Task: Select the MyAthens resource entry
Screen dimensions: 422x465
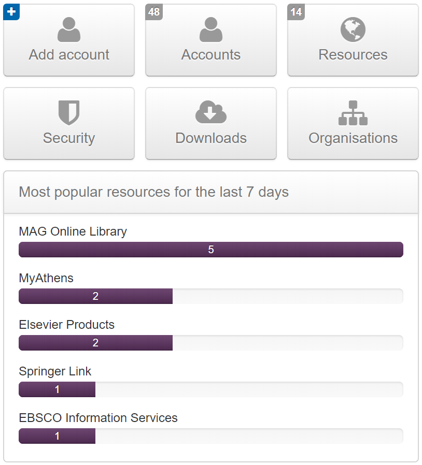Action: pos(46,278)
